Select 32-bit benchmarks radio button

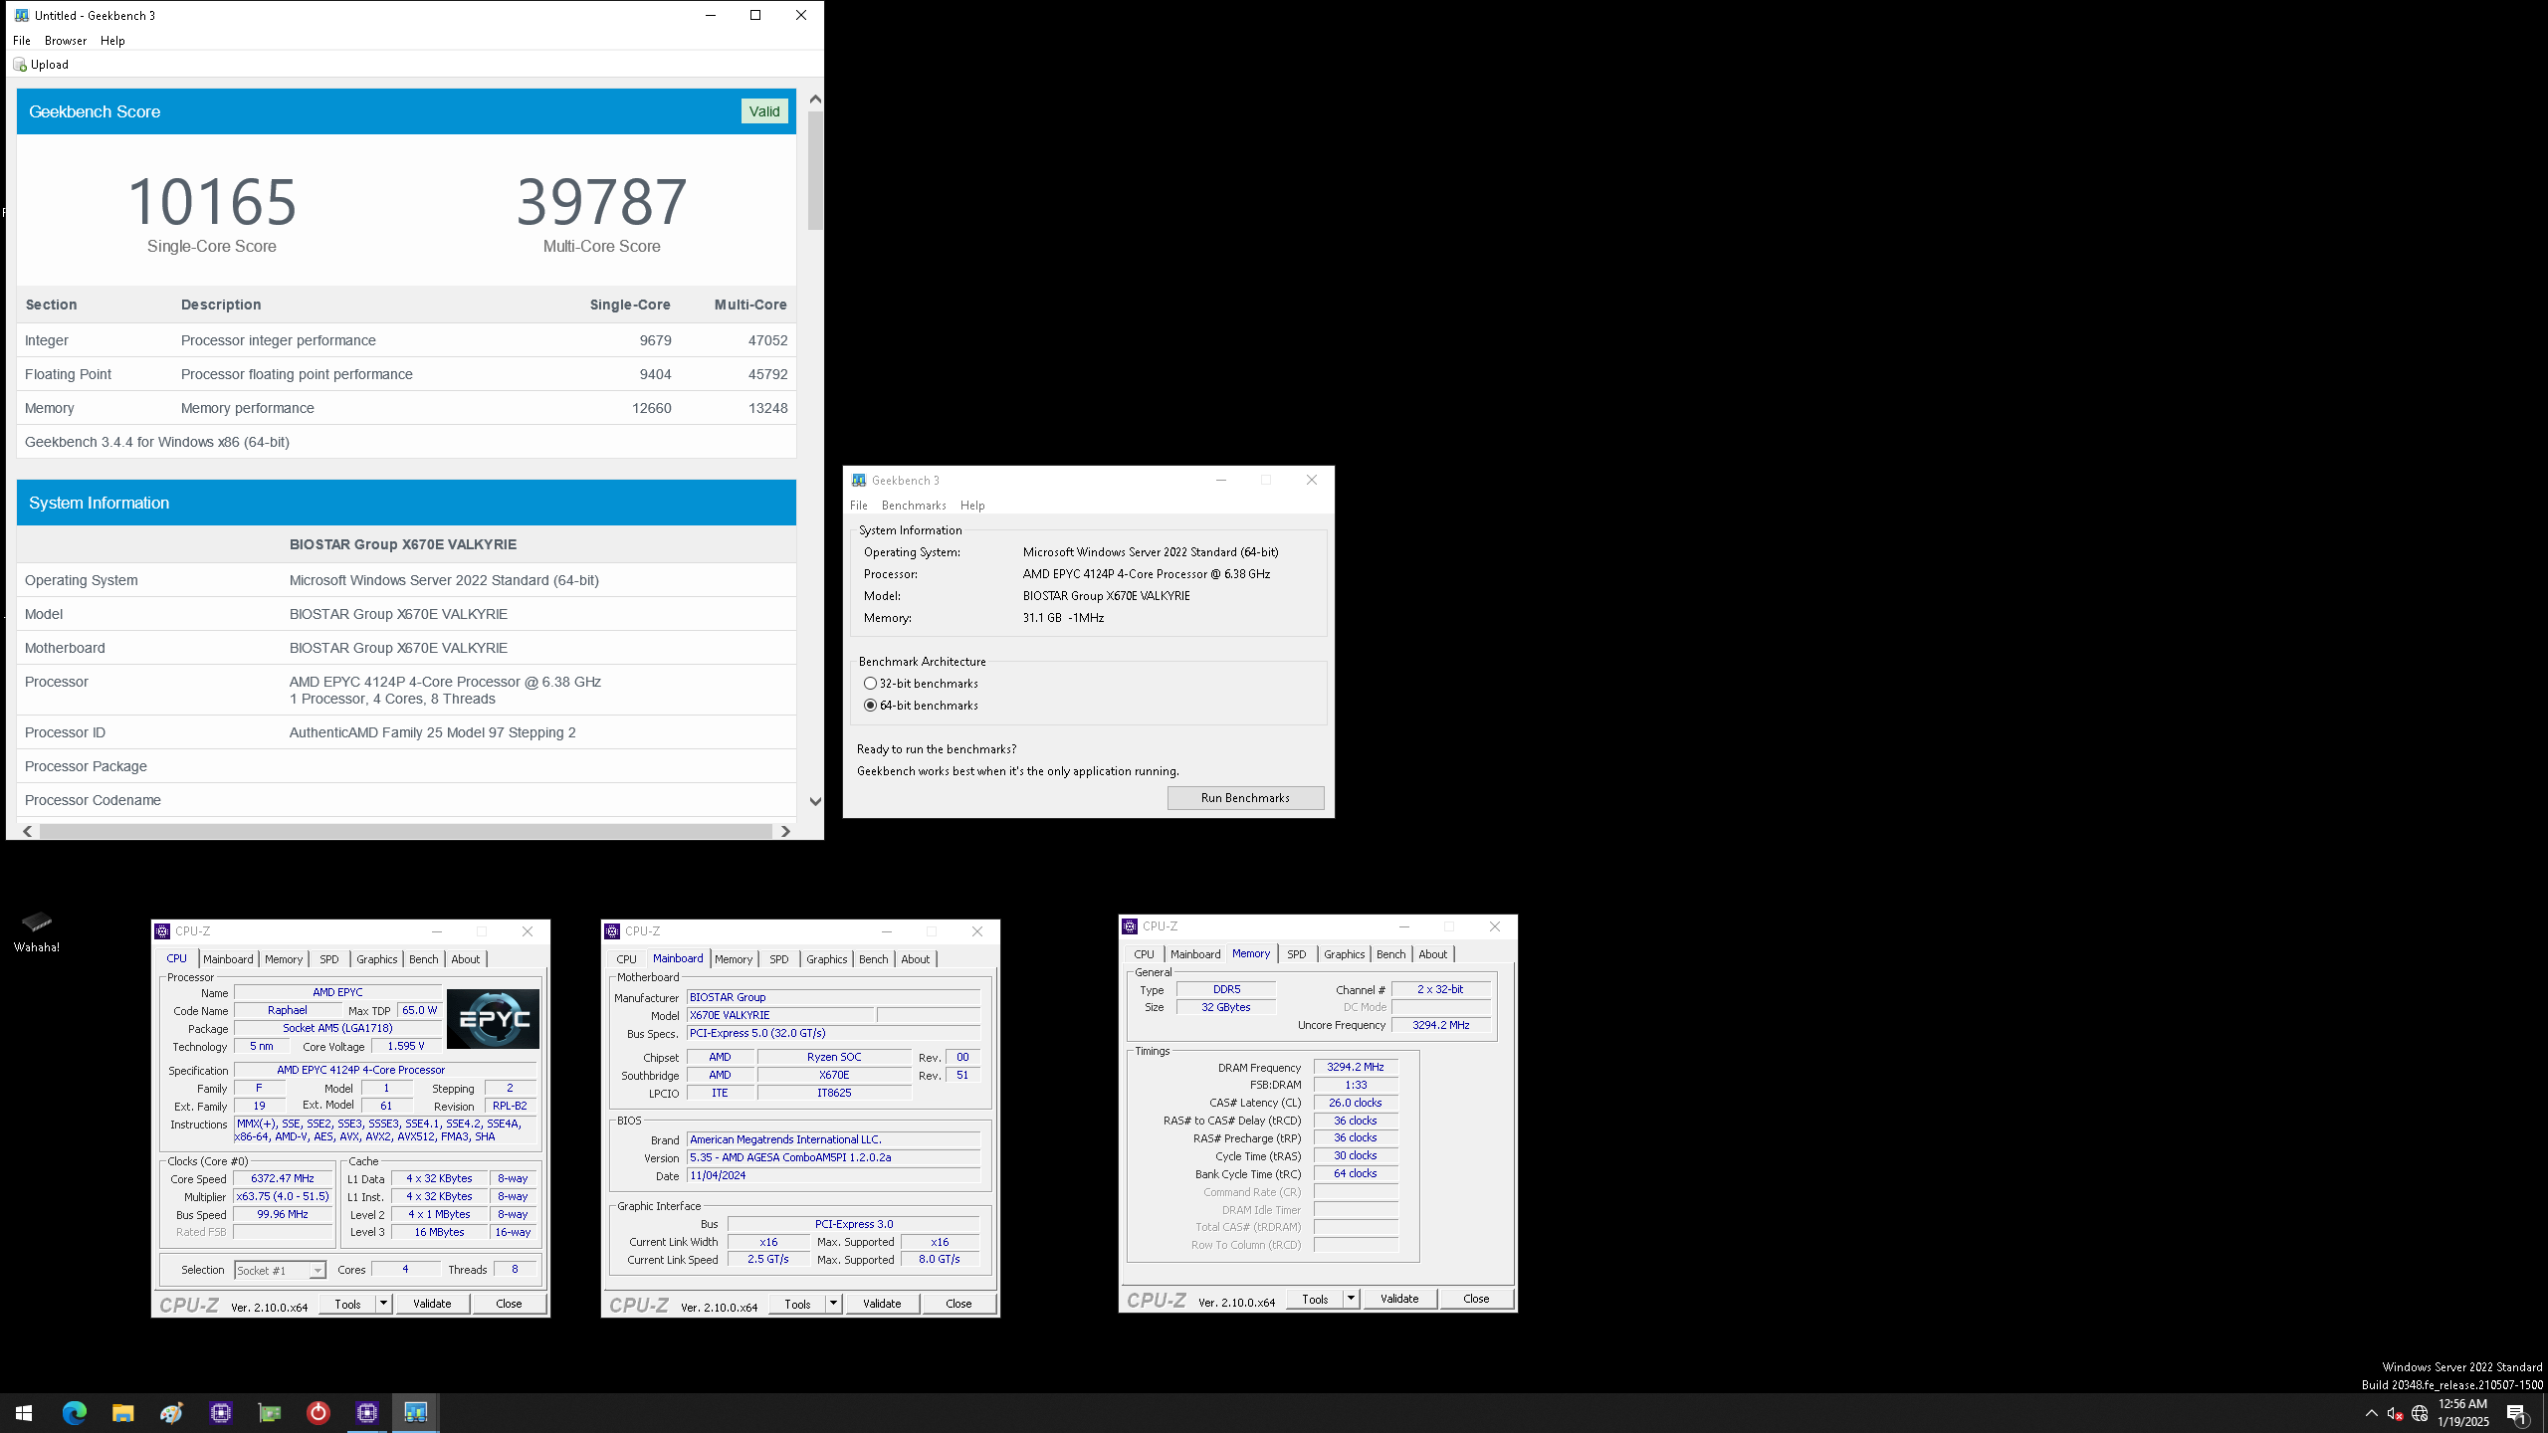pyautogui.click(x=871, y=684)
